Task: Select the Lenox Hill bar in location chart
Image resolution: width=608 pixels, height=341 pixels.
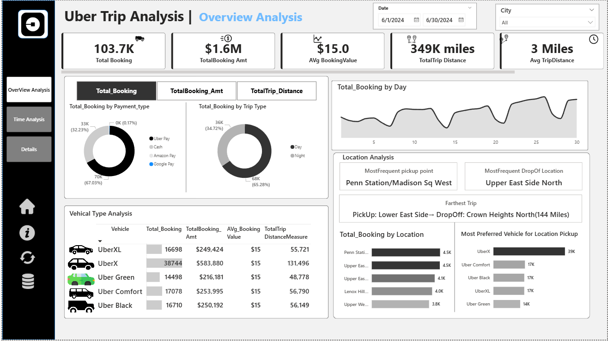Action: pos(401,291)
